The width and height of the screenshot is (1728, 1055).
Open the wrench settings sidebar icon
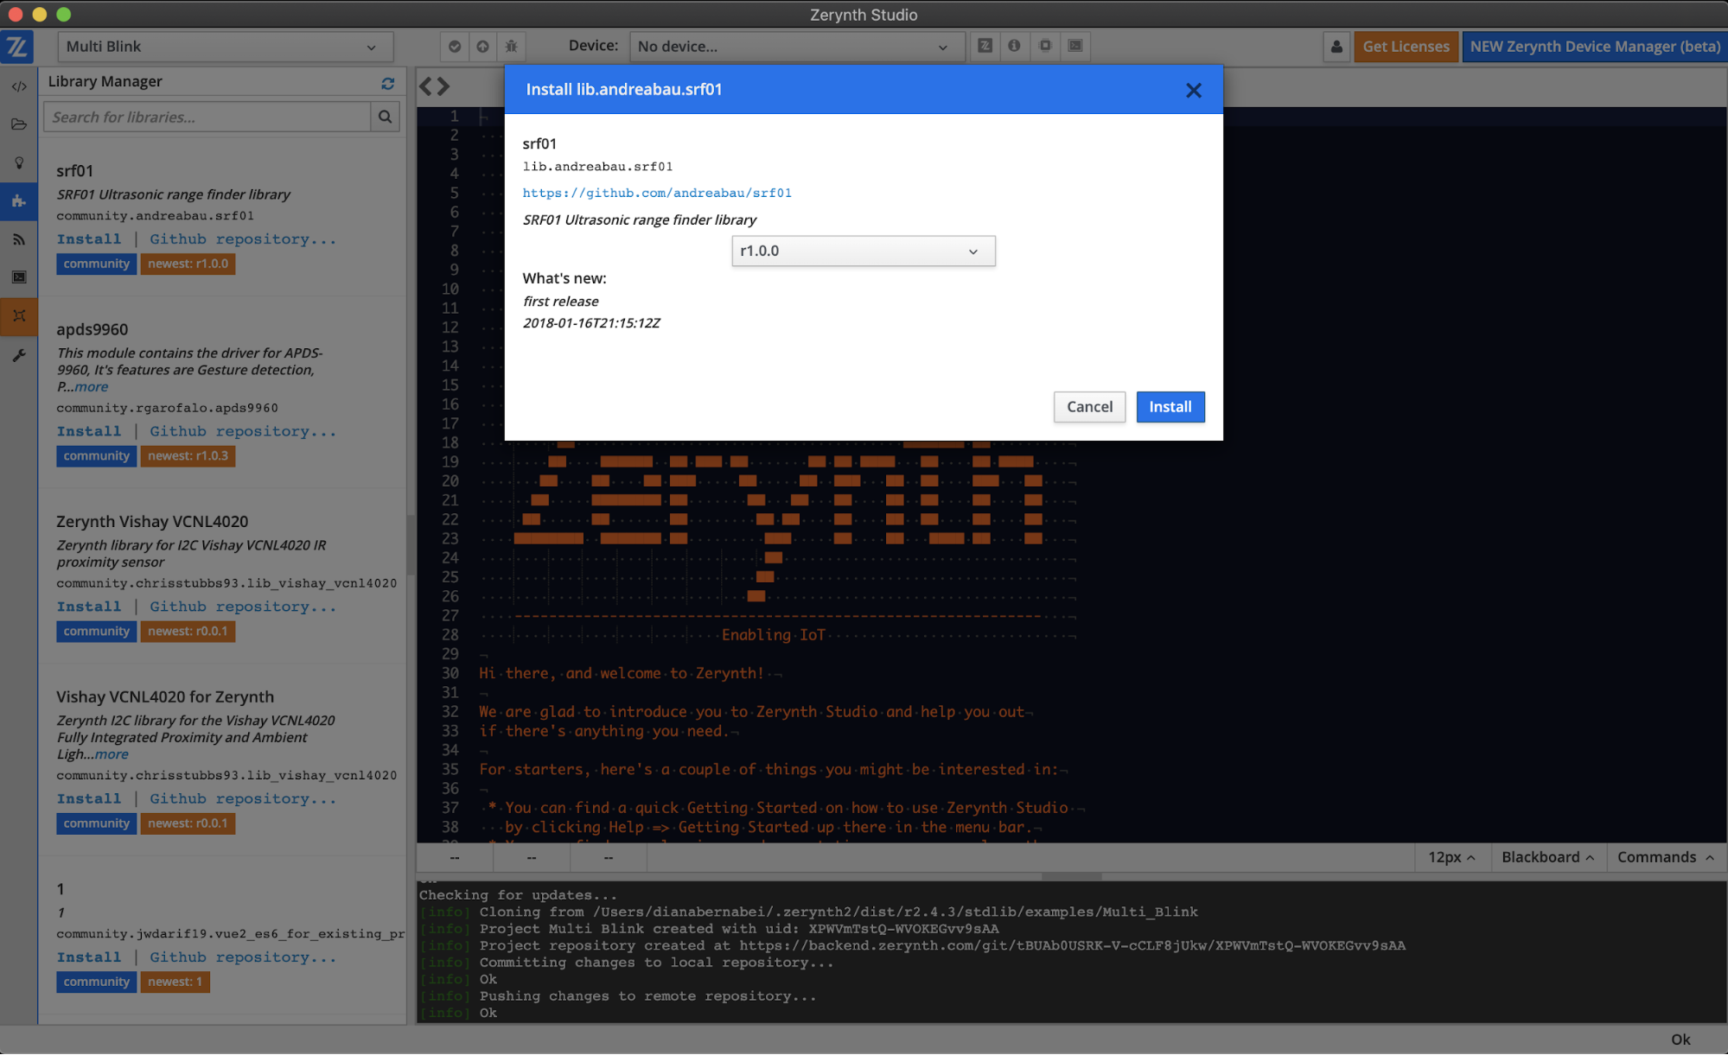18,354
